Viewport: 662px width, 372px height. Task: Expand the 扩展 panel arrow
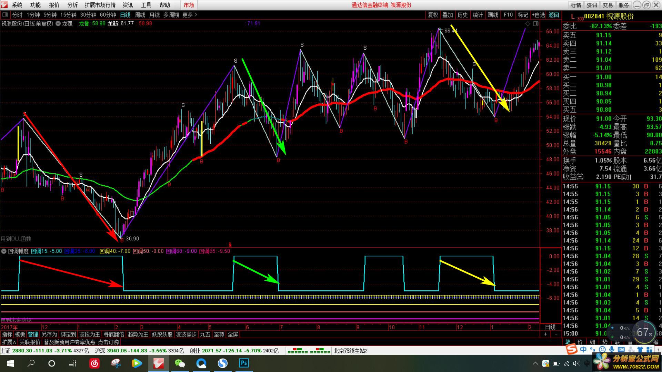[x=9, y=342]
